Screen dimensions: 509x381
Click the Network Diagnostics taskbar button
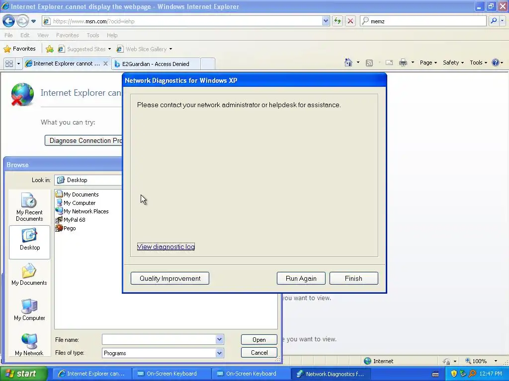point(331,374)
